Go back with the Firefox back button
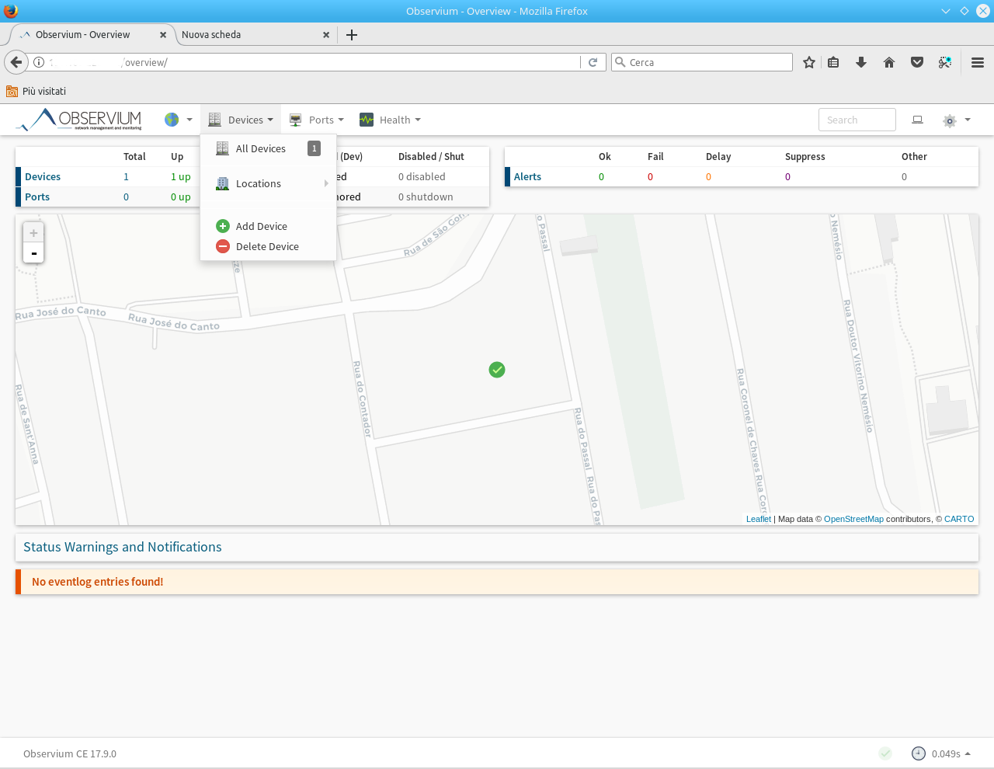Screen dimensions: 994x769 (16, 62)
